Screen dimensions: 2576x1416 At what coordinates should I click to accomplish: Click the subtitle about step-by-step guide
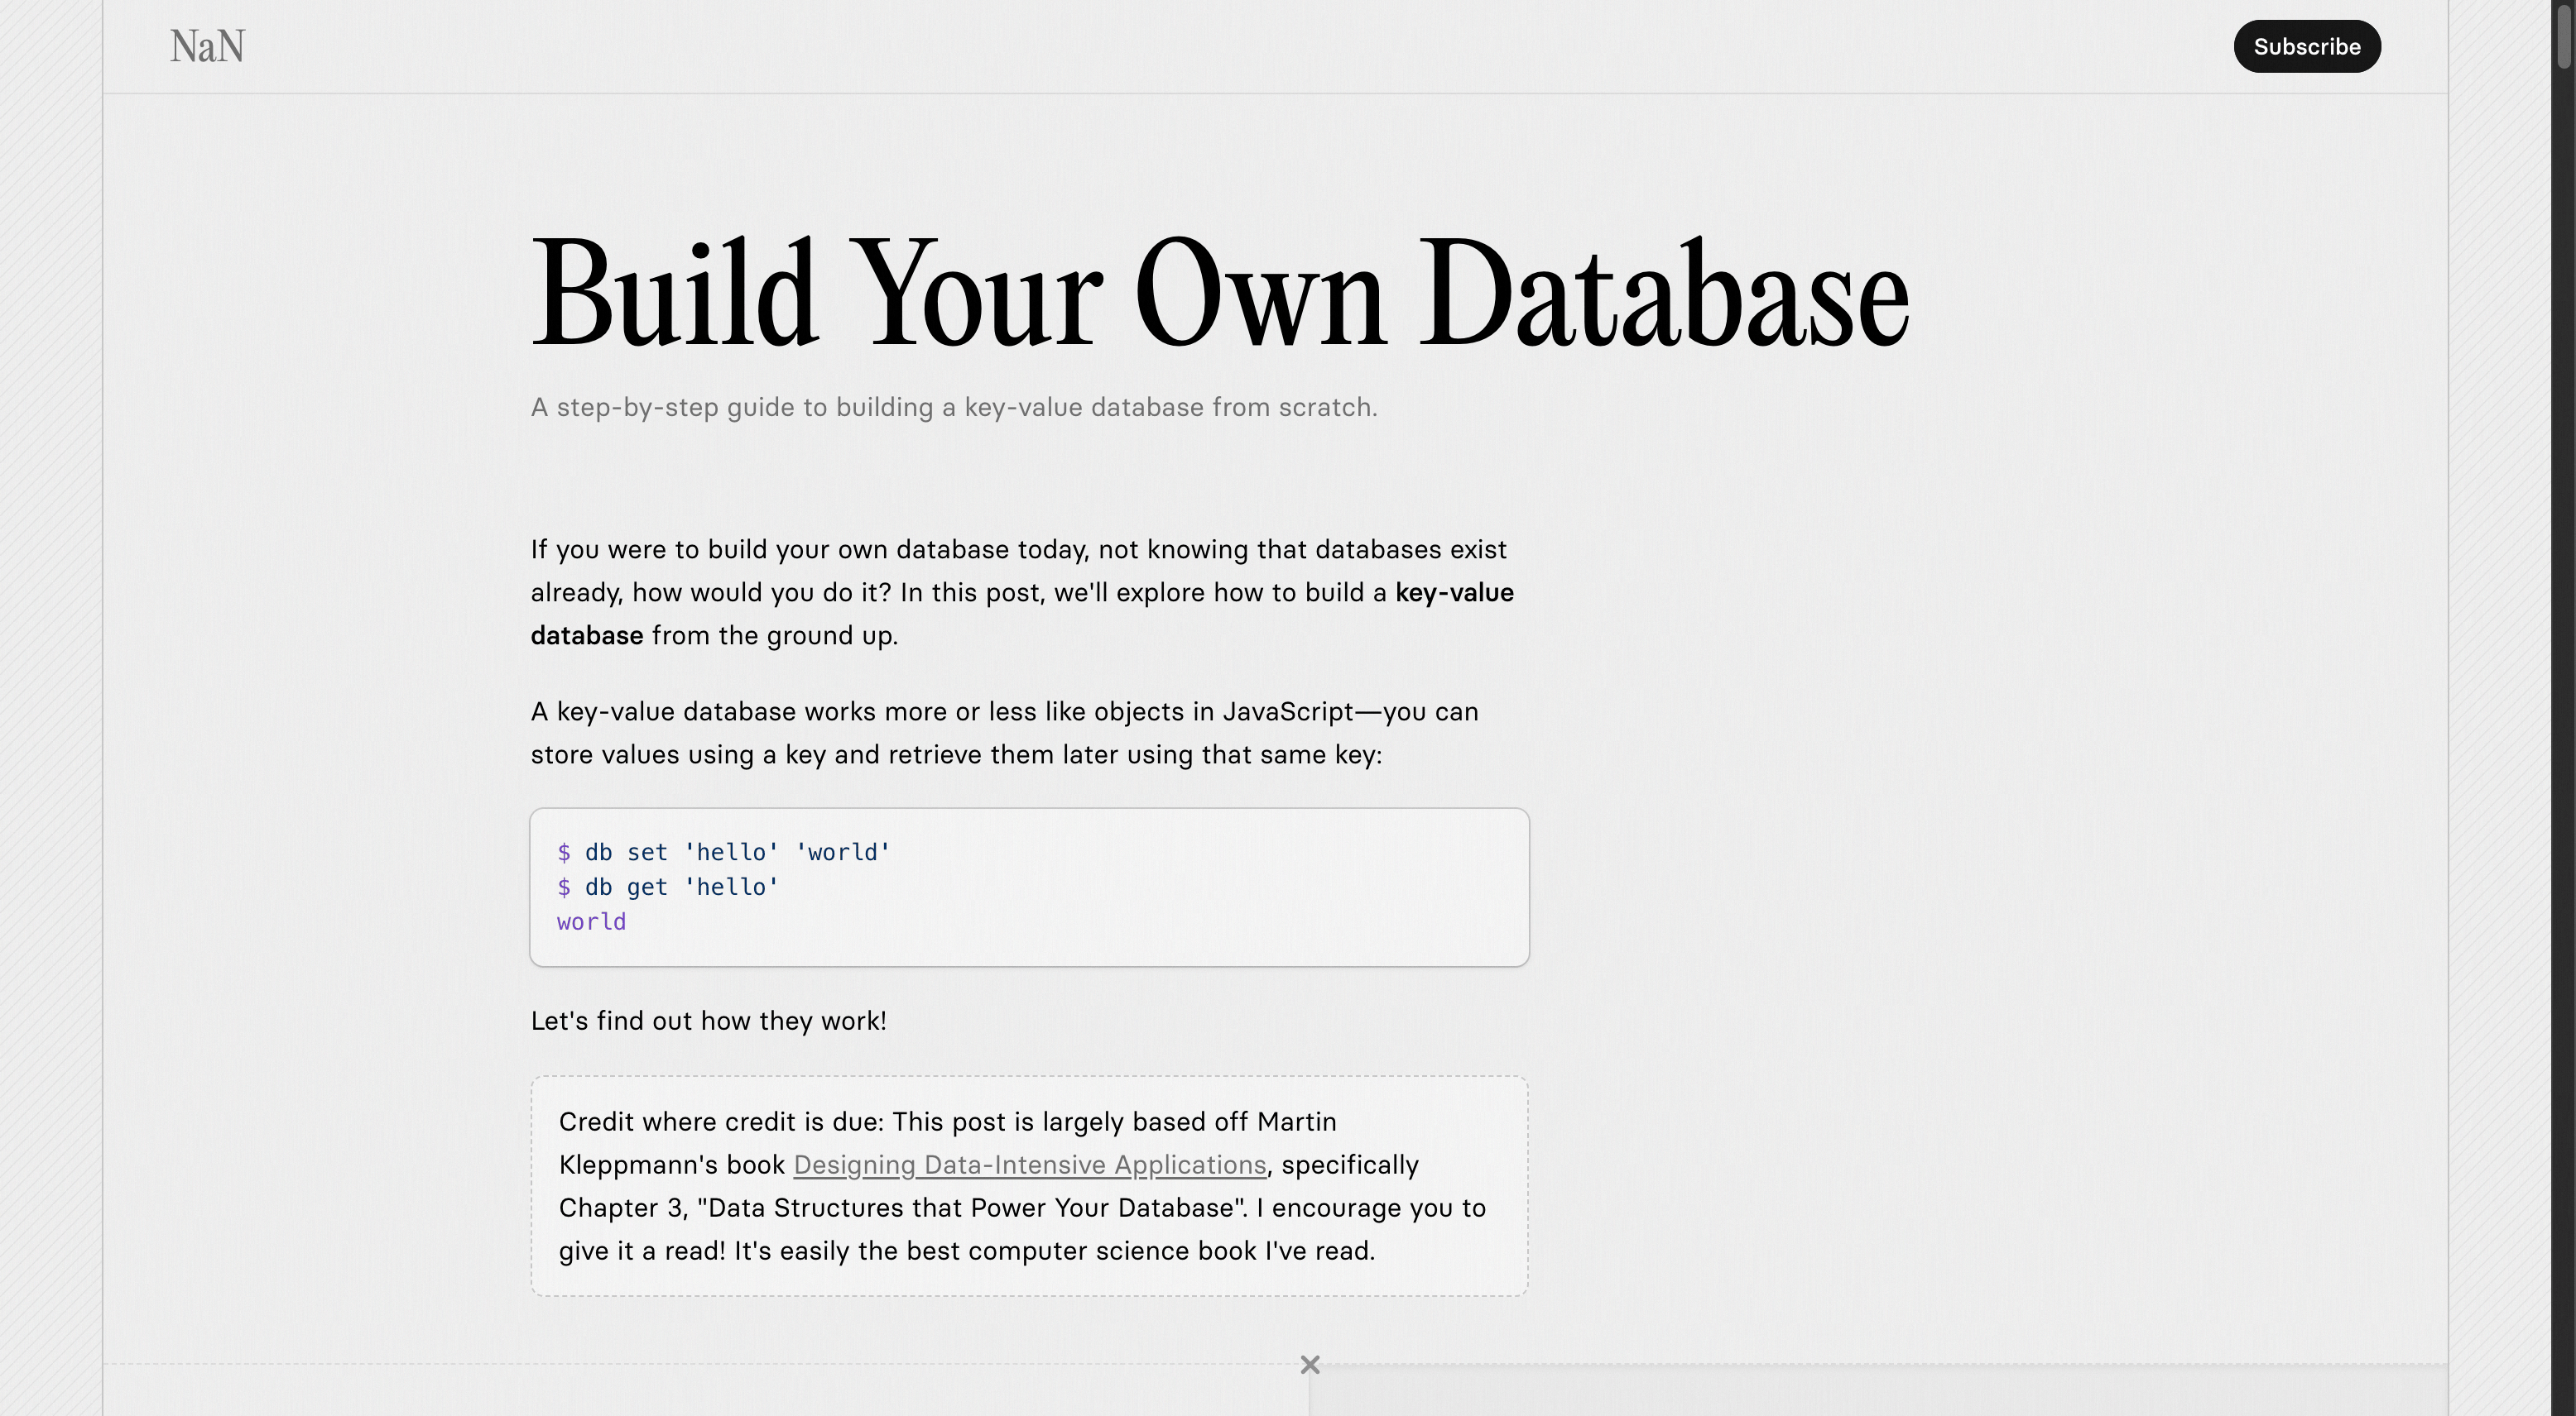(953, 408)
